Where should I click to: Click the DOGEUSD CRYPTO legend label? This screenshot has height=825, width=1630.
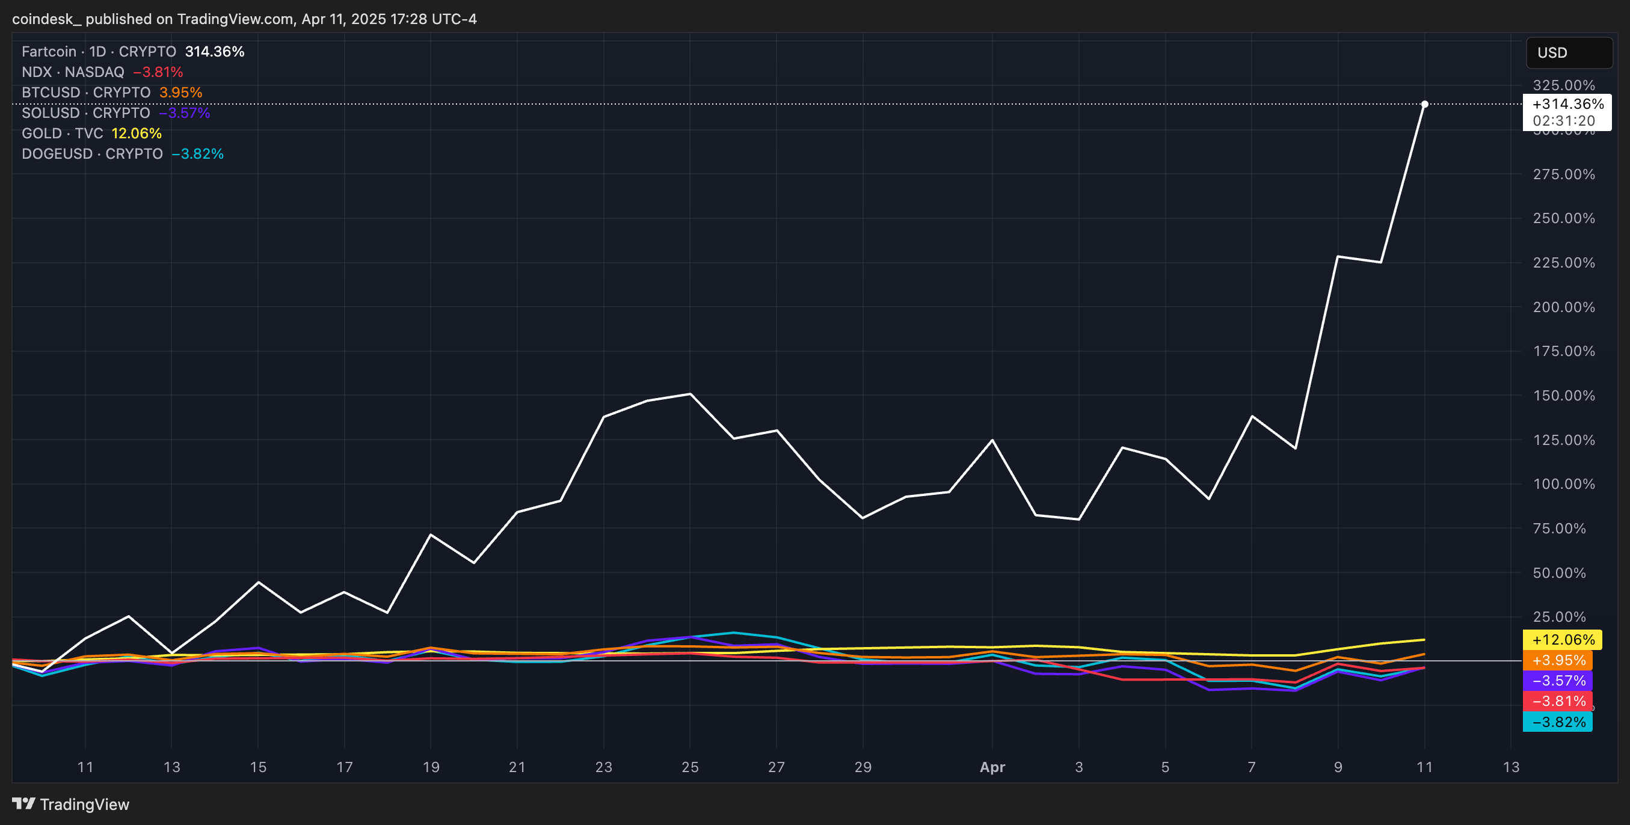(x=92, y=154)
